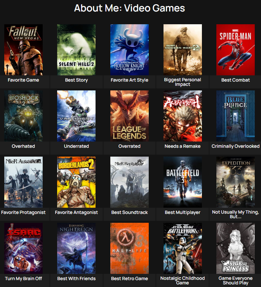261x287 pixels.
Task: Click the Nostalgic Childhood Game label
Action: [183, 280]
